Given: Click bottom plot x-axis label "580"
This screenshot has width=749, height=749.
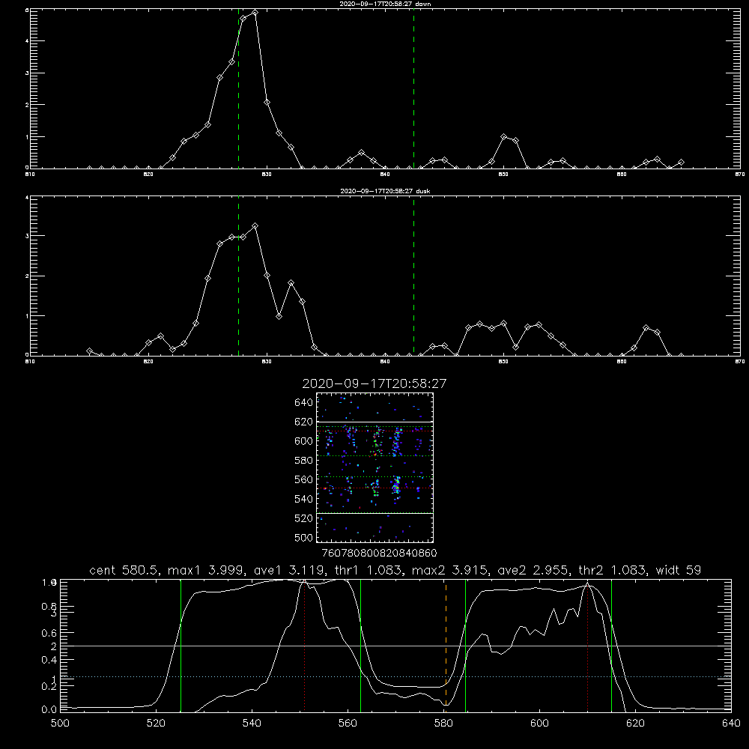Looking at the screenshot, I should pyautogui.click(x=443, y=724).
